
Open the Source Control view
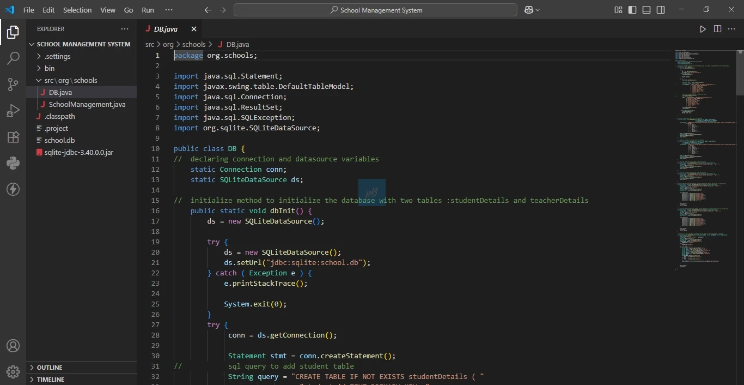(x=13, y=84)
